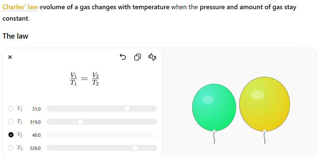Click the thumbs up-down feedback icon
The image size is (319, 157).
[x=152, y=57]
